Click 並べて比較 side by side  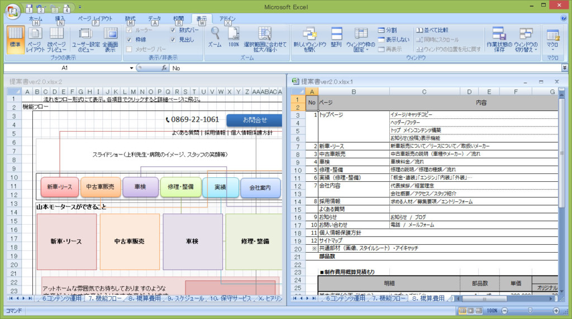[432, 30]
